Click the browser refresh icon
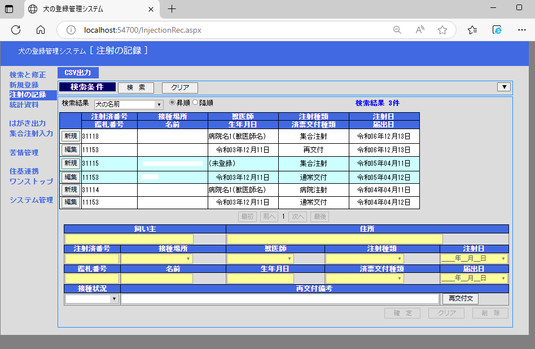Viewport: 535px width, 349px height. point(16,30)
